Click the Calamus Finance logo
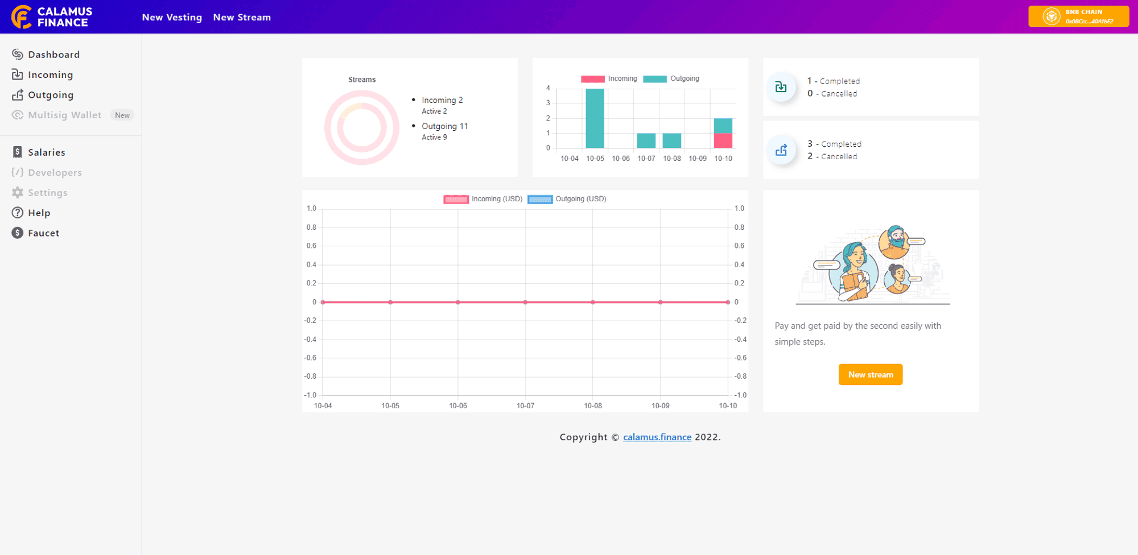1138x555 pixels. pos(52,17)
